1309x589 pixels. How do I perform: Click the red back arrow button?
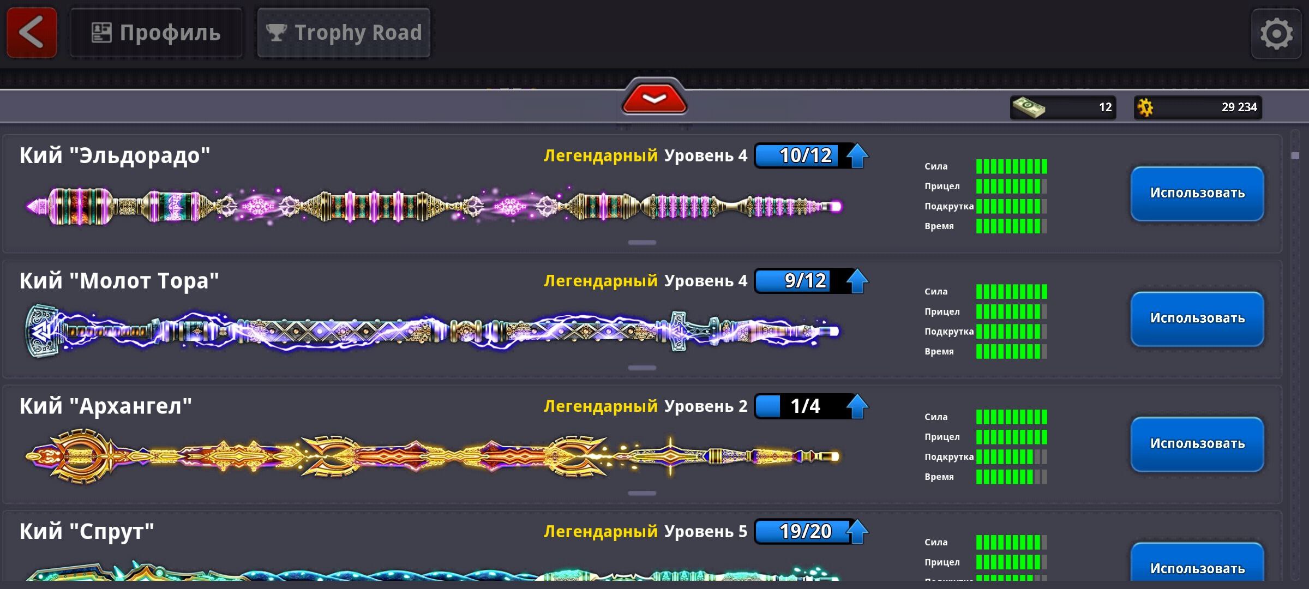coord(32,33)
